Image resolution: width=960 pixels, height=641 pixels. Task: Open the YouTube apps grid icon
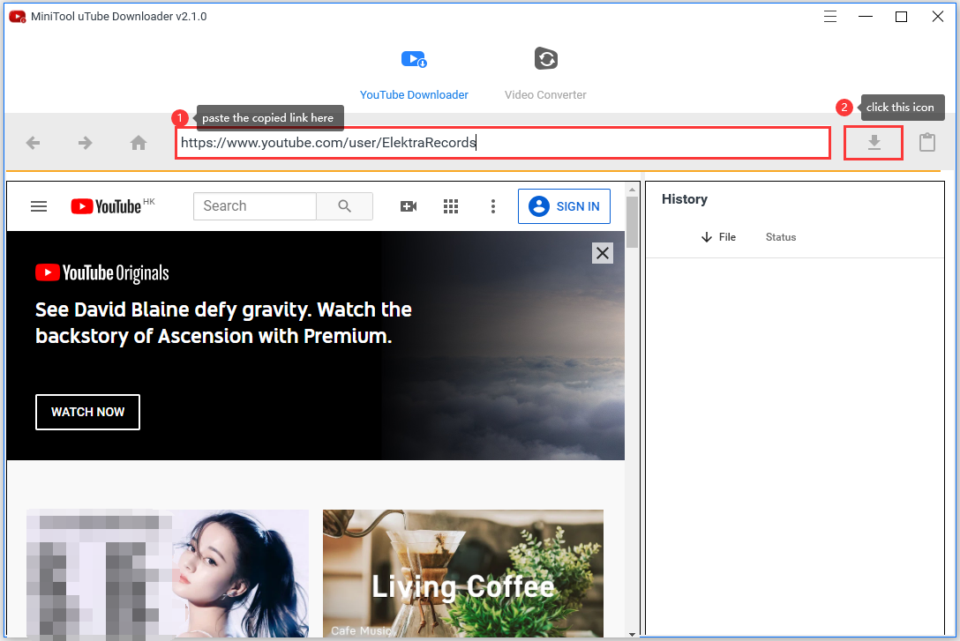(x=451, y=206)
